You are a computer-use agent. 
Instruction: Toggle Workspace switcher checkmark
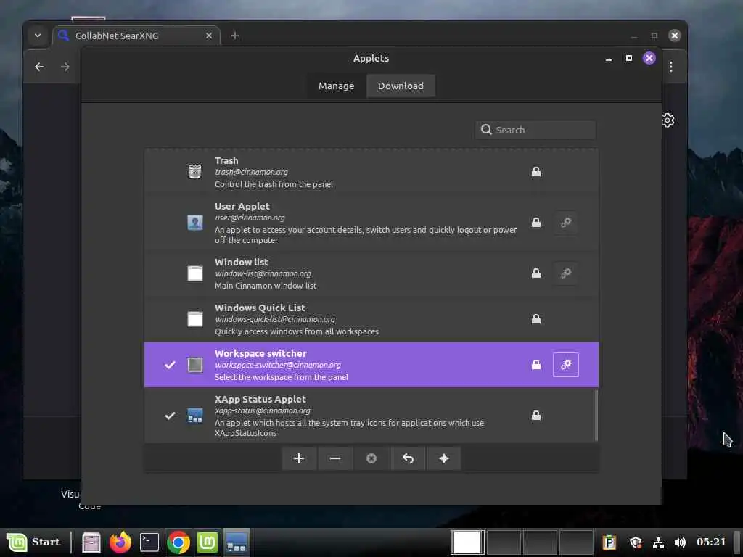click(170, 365)
